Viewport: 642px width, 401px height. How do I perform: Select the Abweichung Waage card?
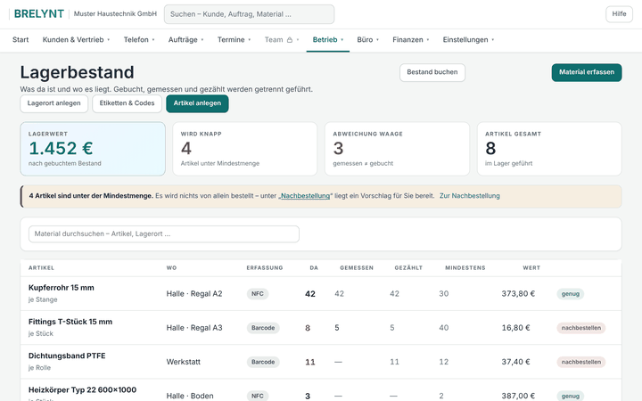(397, 149)
